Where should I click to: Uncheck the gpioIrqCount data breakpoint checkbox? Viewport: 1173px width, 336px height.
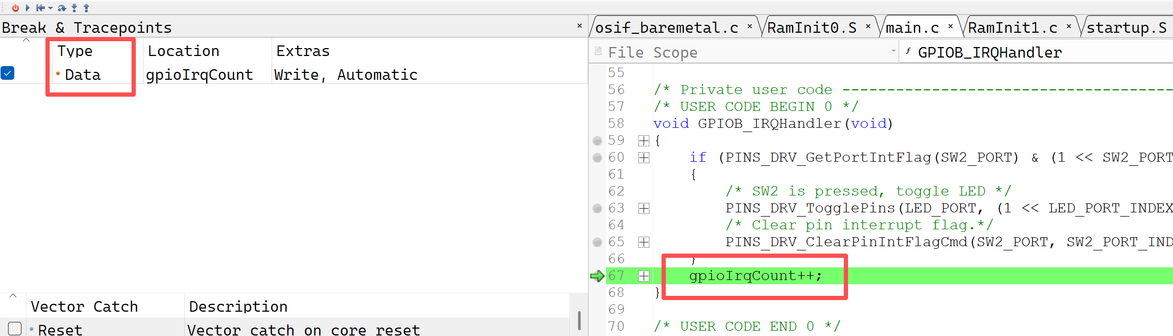pyautogui.click(x=8, y=73)
